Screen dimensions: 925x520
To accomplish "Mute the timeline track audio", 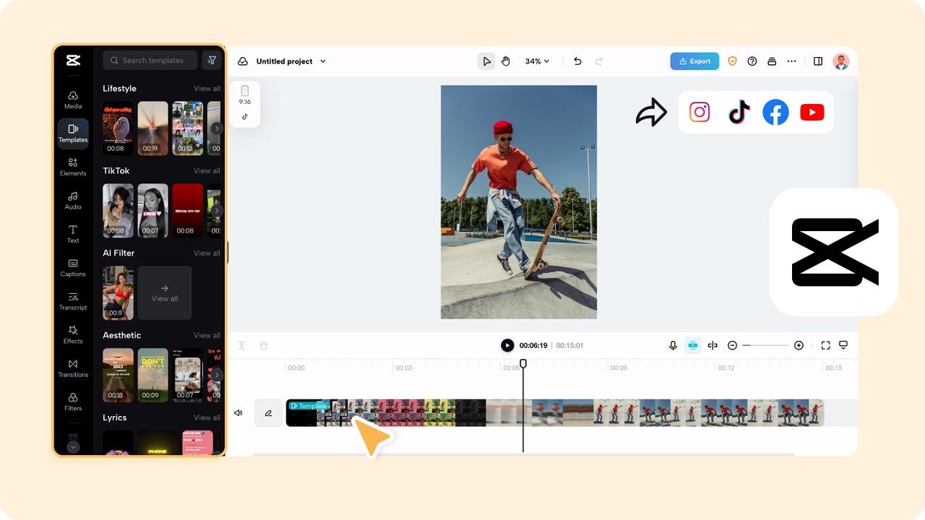I will coord(238,412).
